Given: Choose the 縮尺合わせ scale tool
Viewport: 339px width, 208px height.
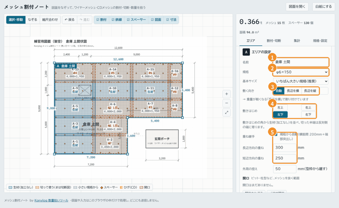Looking at the screenshot, I should 50,20.
